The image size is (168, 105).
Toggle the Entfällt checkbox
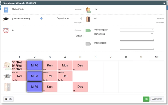coord(74,36)
